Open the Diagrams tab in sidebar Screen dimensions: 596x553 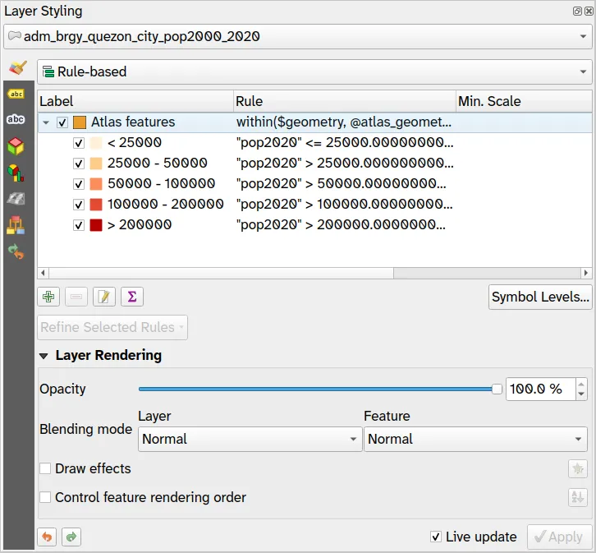coord(16,173)
